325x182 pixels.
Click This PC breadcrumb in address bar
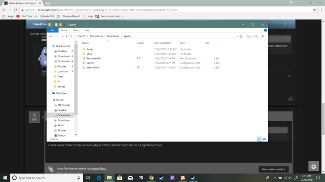[81, 36]
